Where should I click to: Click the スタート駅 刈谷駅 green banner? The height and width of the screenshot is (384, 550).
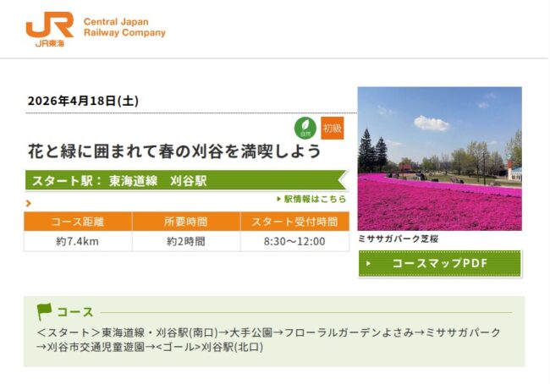click(184, 180)
